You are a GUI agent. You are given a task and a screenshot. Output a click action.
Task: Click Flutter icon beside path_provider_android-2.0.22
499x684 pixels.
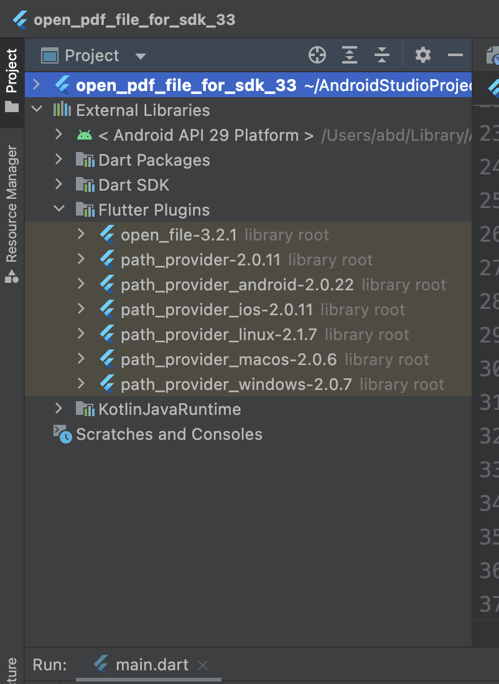coord(107,284)
